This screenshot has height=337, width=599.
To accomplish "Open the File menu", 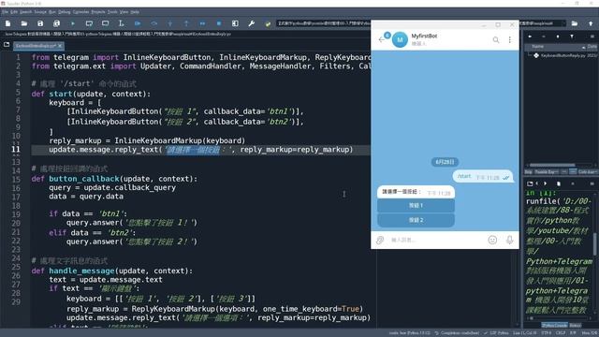I will pyautogui.click(x=5, y=12).
